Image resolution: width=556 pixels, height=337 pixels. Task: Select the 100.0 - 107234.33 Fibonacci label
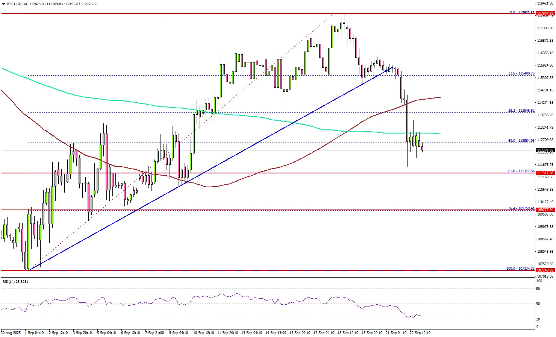[x=520, y=269]
